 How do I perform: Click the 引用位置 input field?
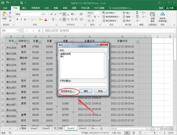point(83,85)
